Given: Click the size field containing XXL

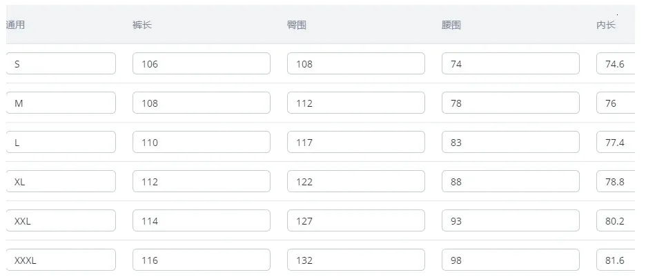Looking at the screenshot, I should pyautogui.click(x=61, y=220).
